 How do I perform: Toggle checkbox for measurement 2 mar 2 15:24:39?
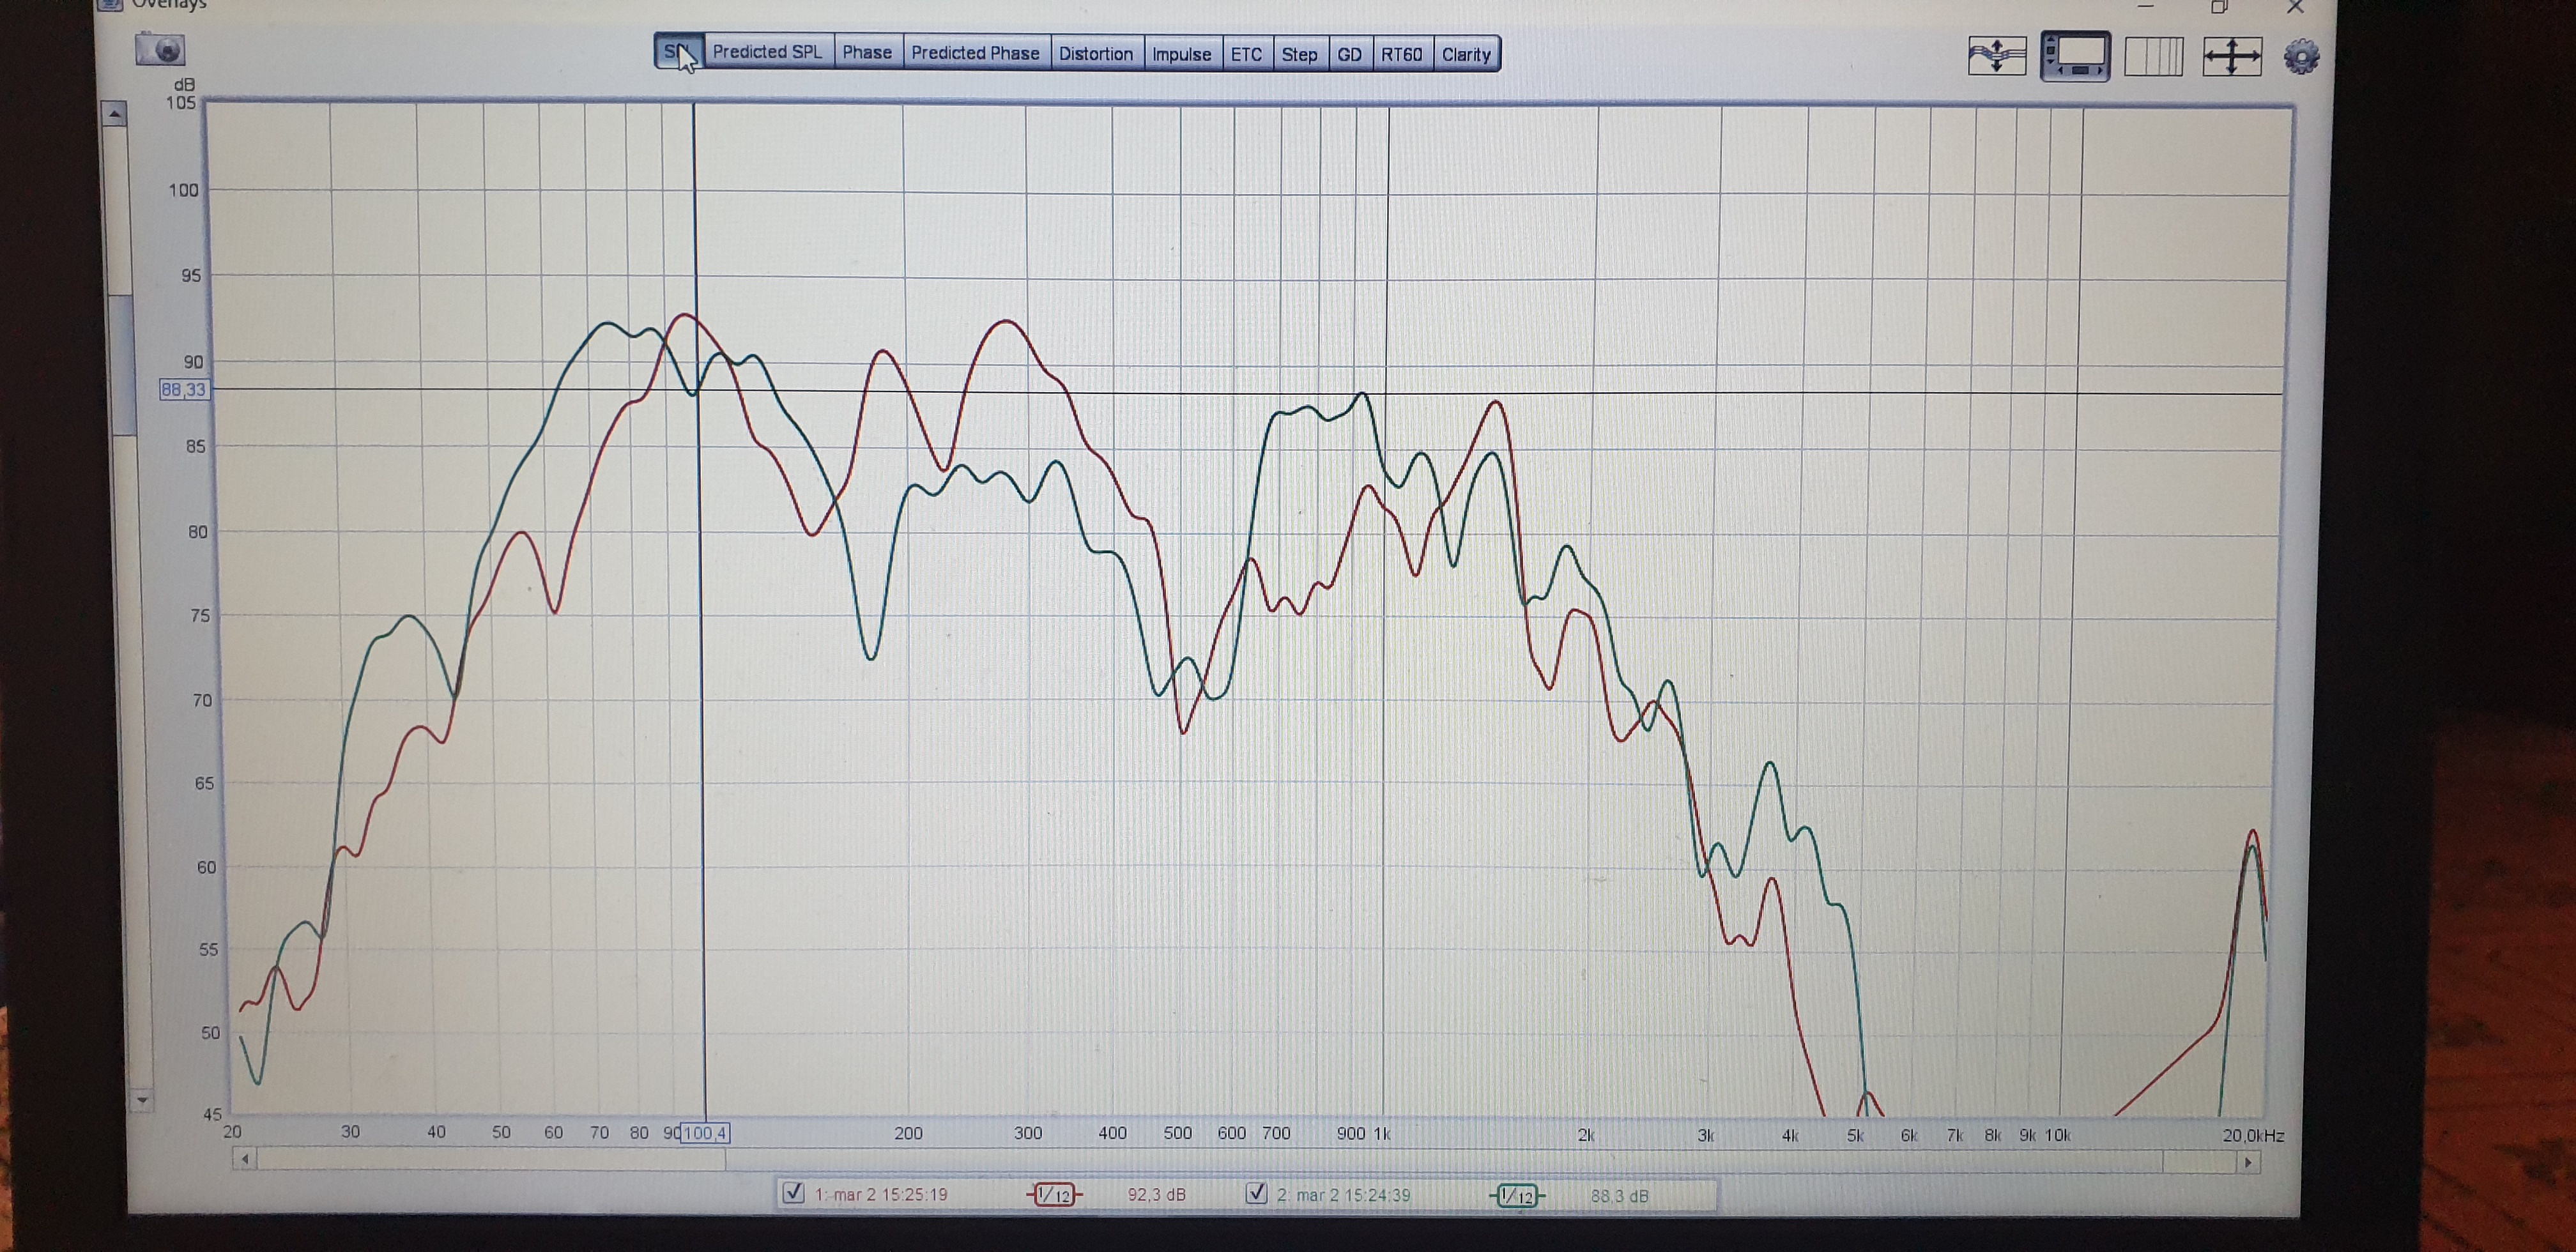click(x=1256, y=1193)
